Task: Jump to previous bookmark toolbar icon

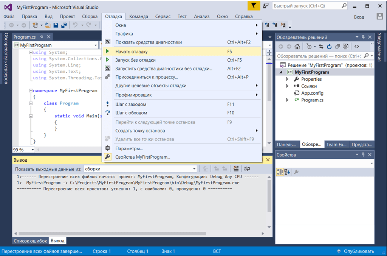Action: pyautogui.click(x=267, y=25)
